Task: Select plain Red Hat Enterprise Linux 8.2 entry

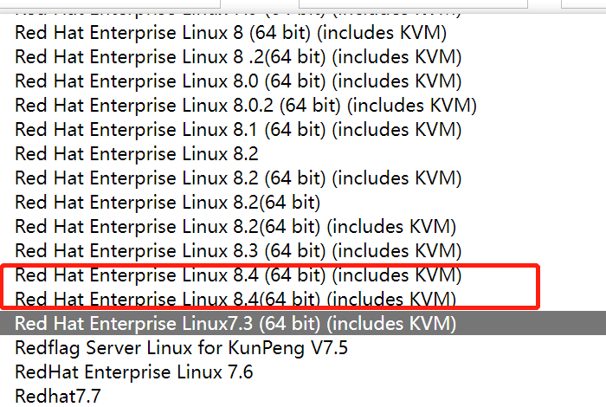Action: [137, 154]
